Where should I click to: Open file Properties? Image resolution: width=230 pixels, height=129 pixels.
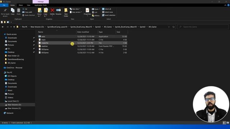tap(87, 12)
